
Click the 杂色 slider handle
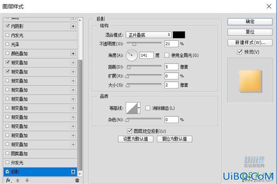tap(127, 120)
